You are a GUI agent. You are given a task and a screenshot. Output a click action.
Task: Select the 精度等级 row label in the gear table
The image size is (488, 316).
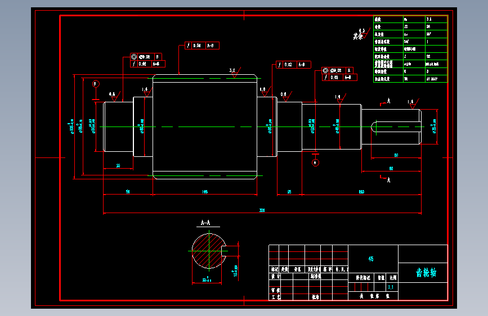[380, 49]
